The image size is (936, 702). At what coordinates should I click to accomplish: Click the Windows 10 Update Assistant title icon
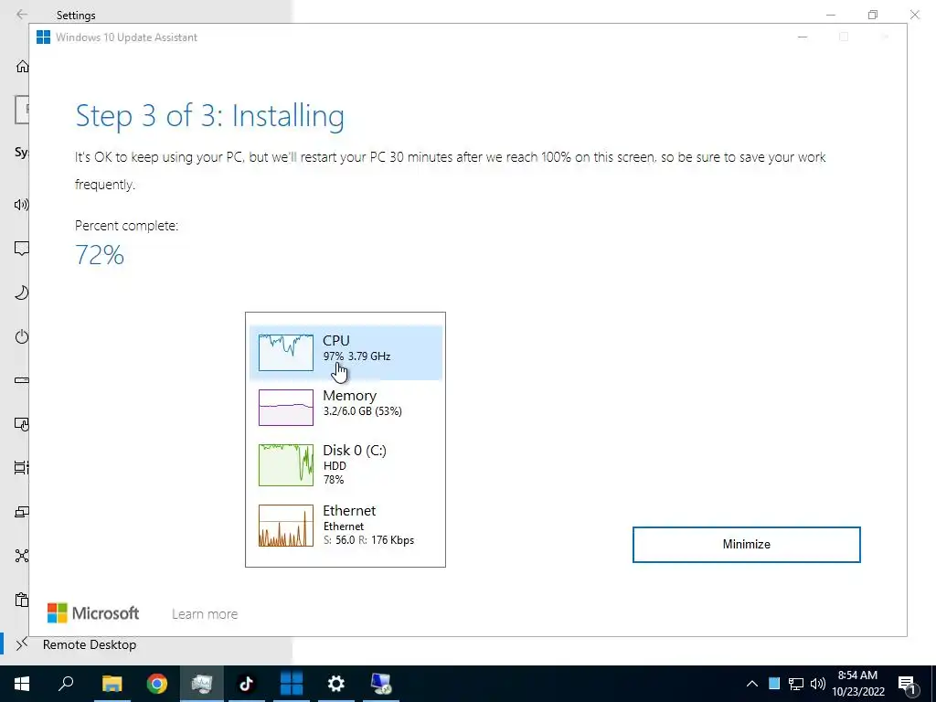(x=44, y=37)
